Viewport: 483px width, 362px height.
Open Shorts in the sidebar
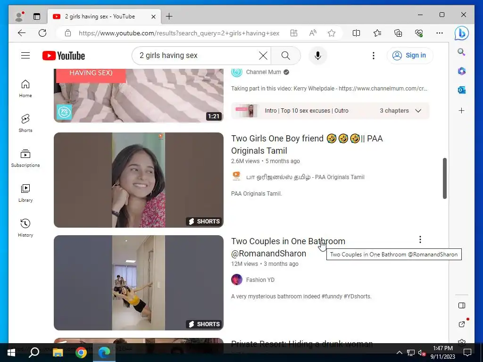[25, 123]
